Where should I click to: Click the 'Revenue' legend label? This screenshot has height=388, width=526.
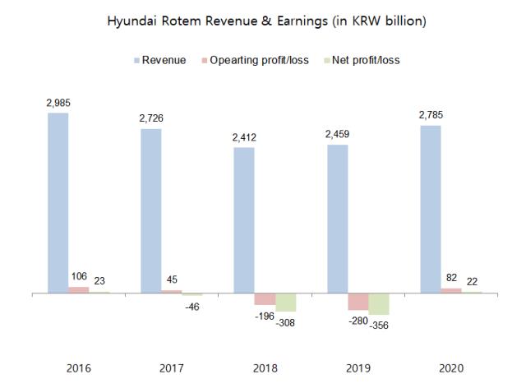[164, 60]
